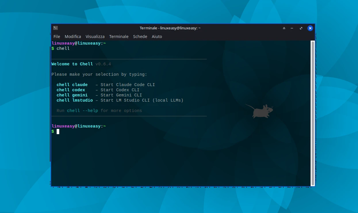
Task: Click the 'chell gemini' command text
Action: pyautogui.click(x=72, y=95)
